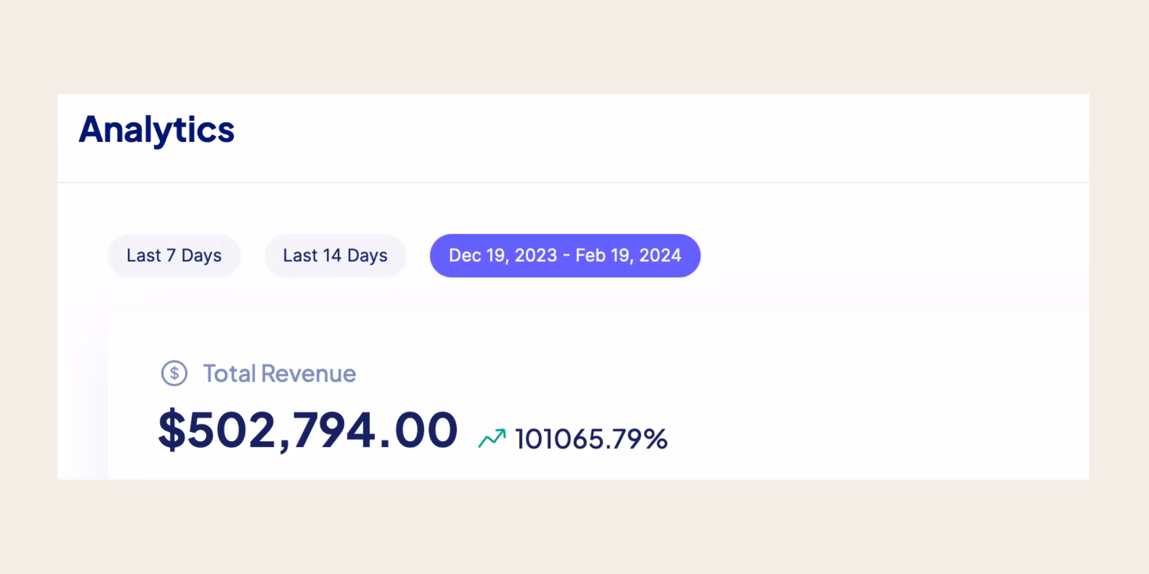Viewport: 1149px width, 574px height.
Task: Select the Last 7 Days filter
Action: [173, 255]
